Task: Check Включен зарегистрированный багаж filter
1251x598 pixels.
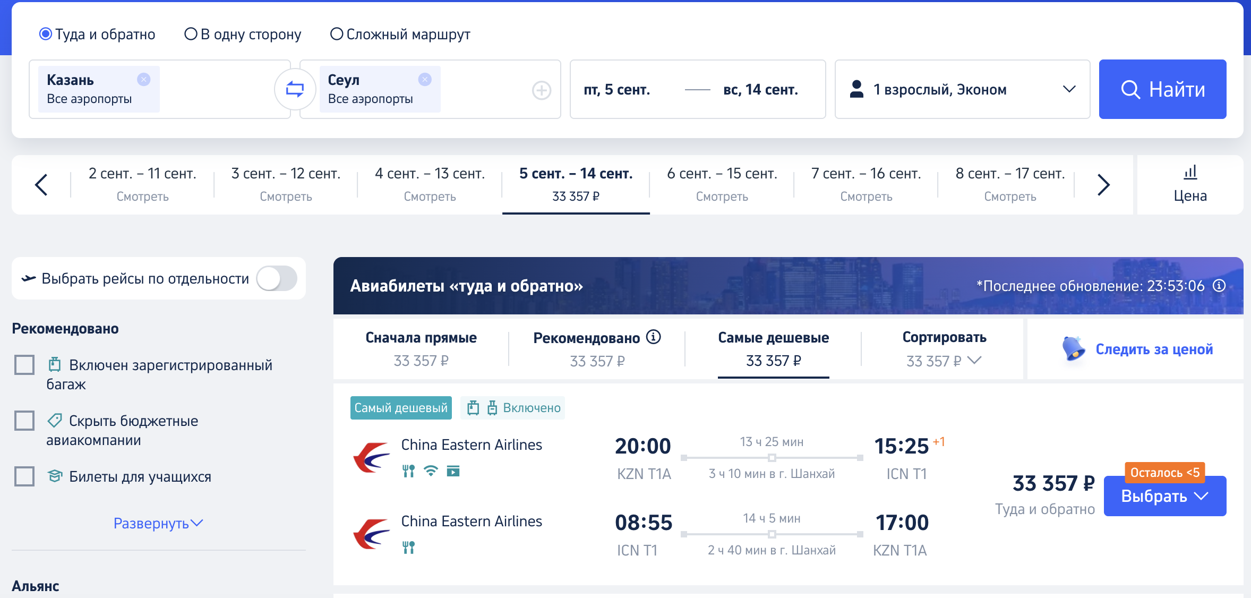Action: (x=24, y=365)
